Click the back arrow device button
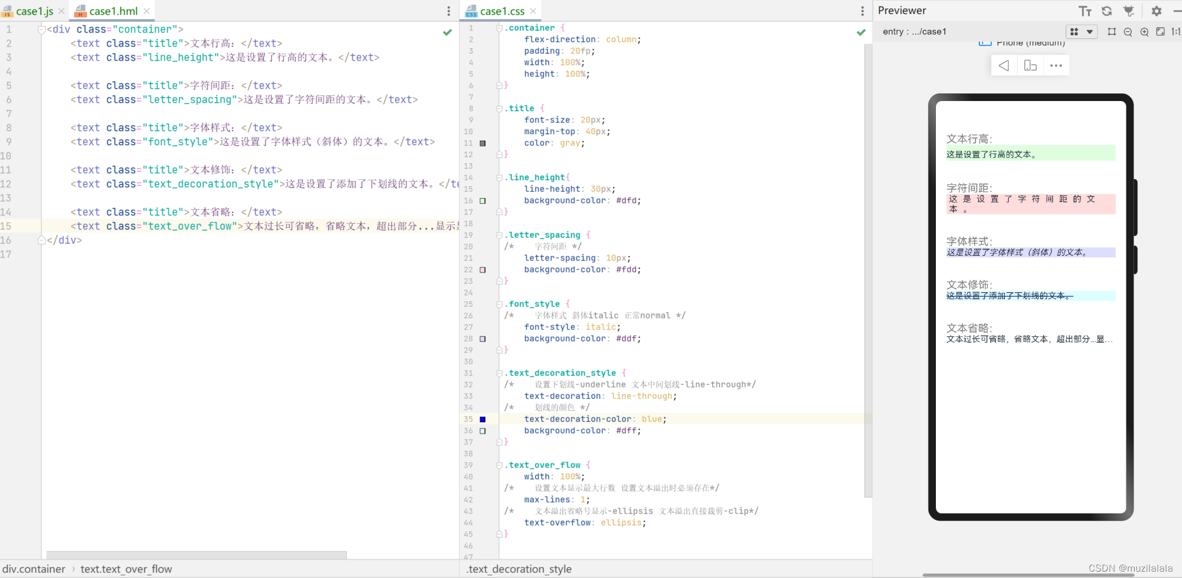Screen dimensions: 1182x578 [1004, 65]
